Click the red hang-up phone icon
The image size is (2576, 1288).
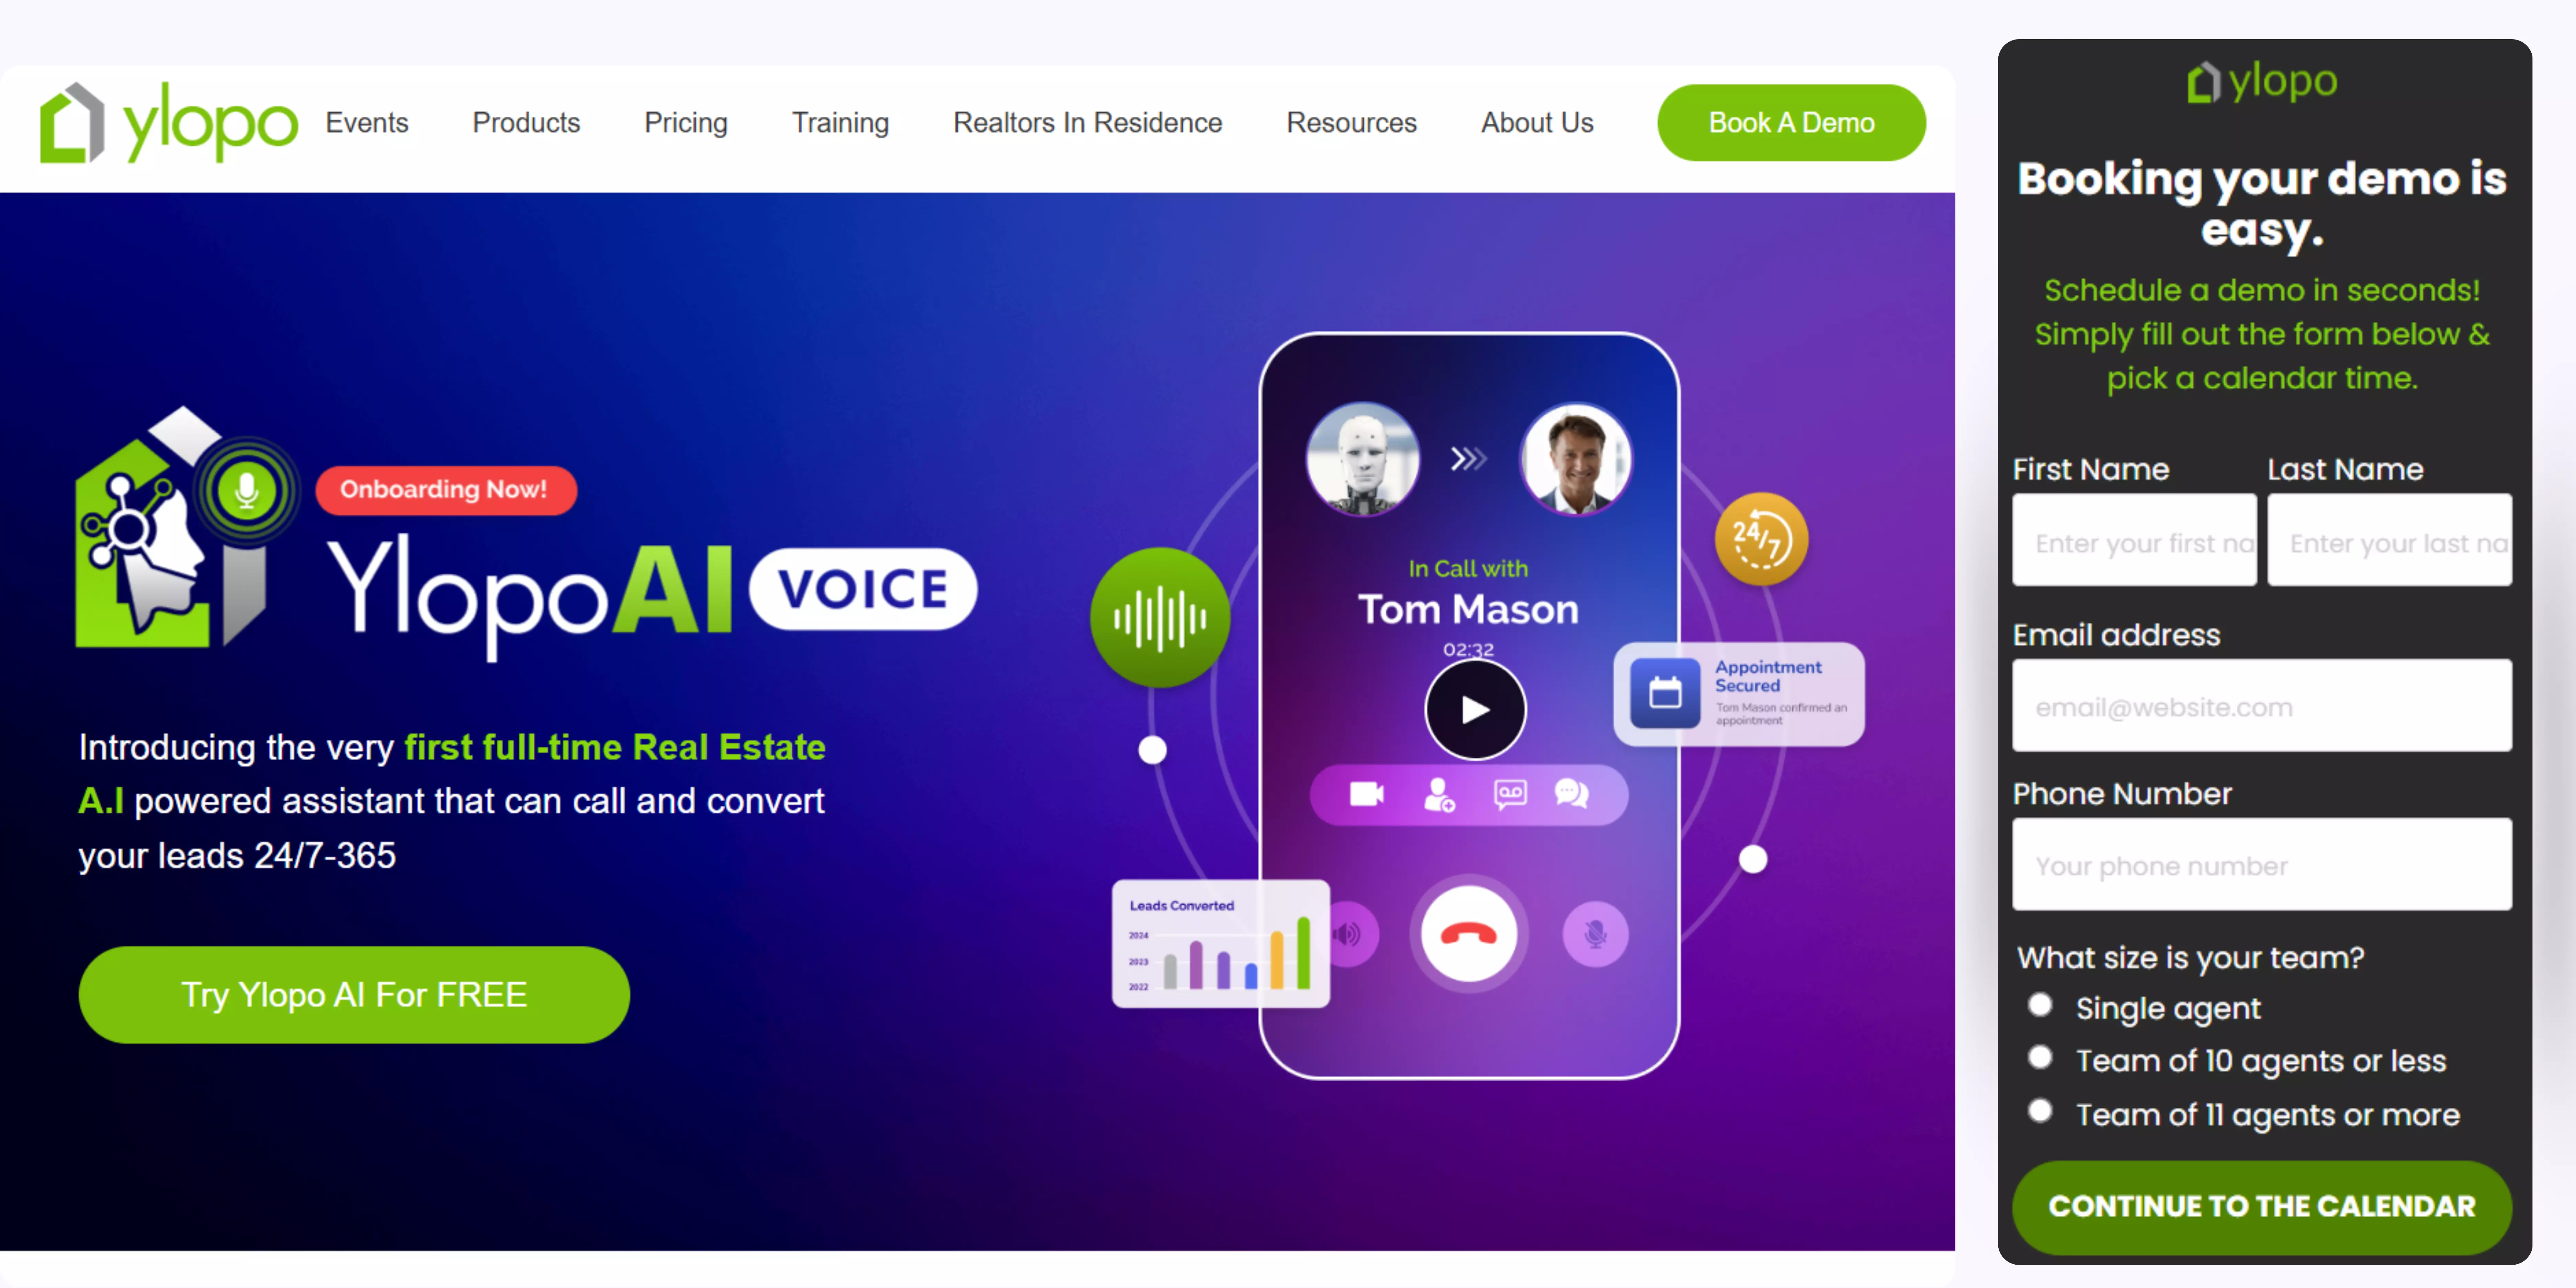(1469, 934)
